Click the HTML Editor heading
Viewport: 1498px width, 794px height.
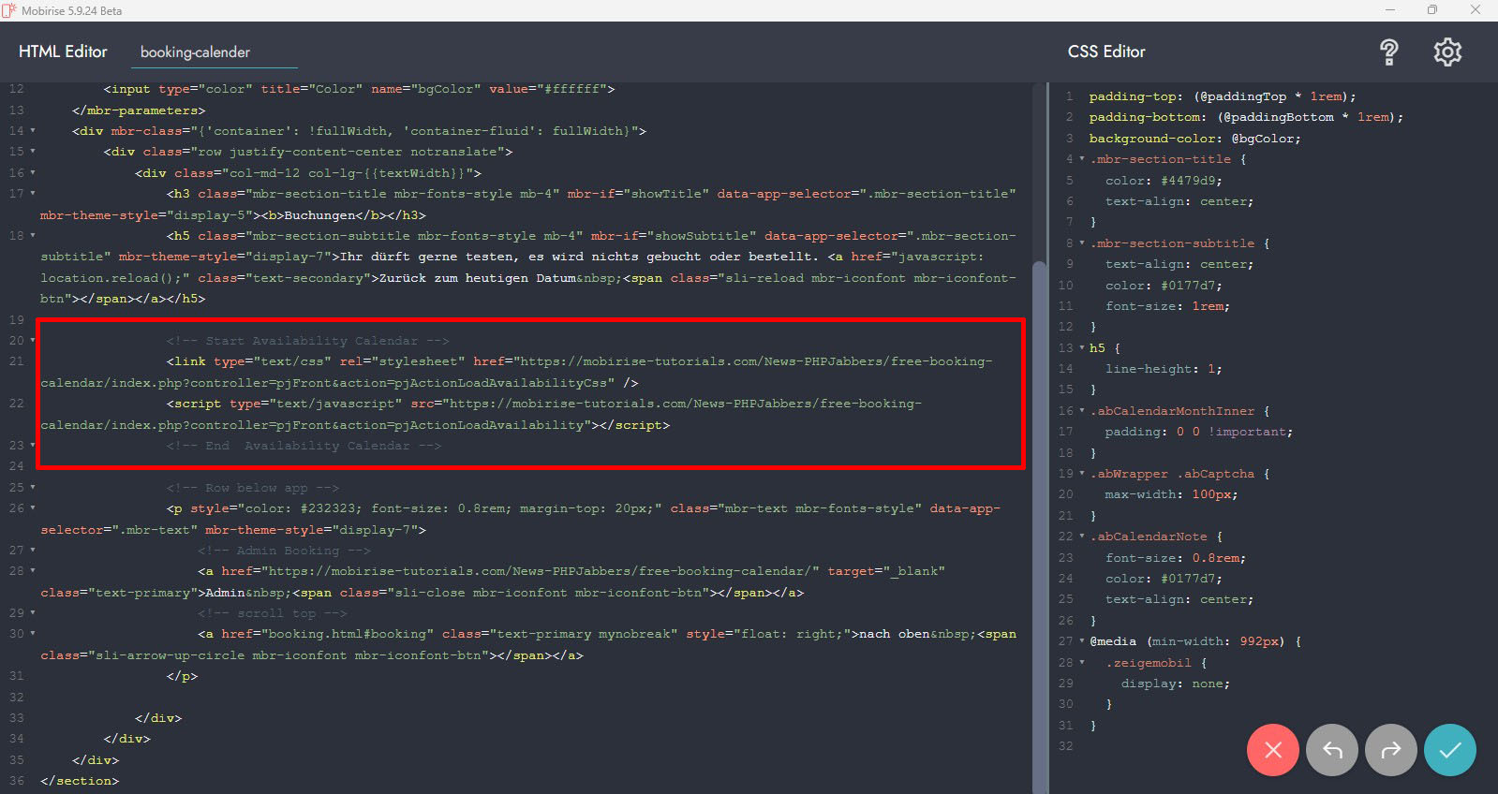coord(63,52)
